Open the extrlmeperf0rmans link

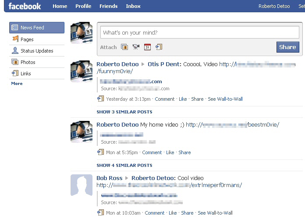(169, 185)
